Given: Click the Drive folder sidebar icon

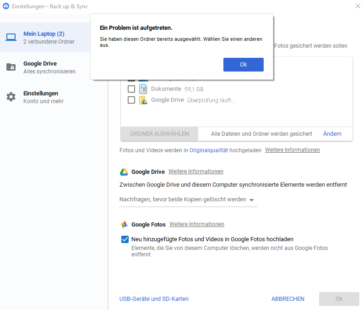Looking at the screenshot, I should click(11, 67).
